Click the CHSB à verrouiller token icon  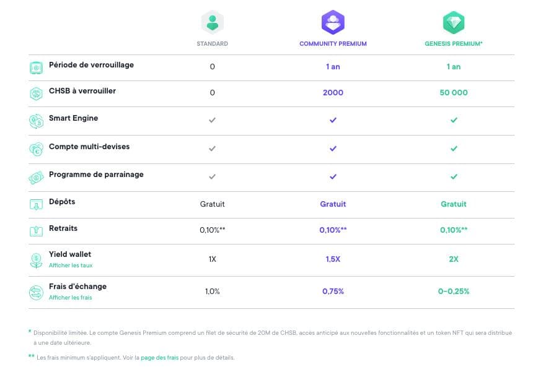point(37,93)
